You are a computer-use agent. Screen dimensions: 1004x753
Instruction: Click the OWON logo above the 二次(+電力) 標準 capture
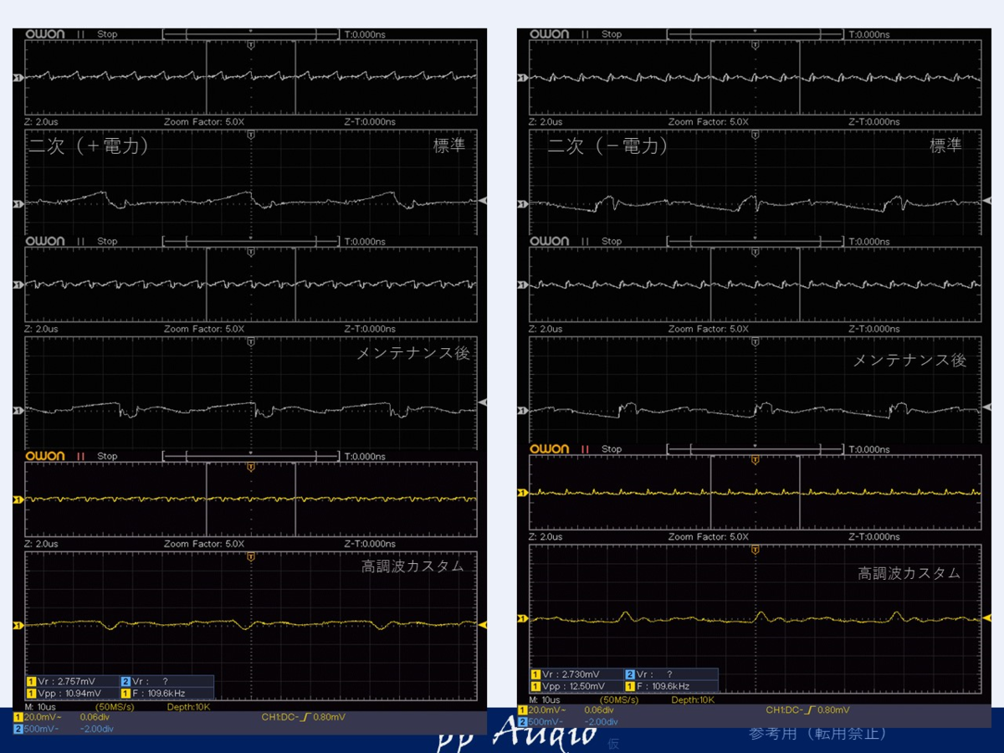(45, 34)
